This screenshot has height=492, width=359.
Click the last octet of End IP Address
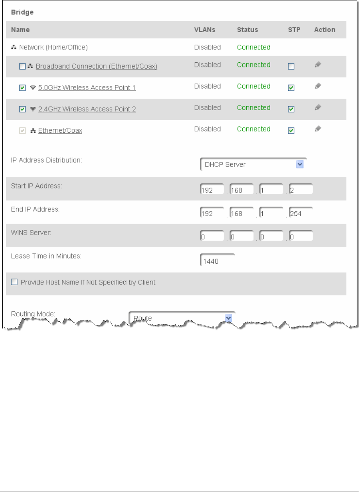point(301,213)
